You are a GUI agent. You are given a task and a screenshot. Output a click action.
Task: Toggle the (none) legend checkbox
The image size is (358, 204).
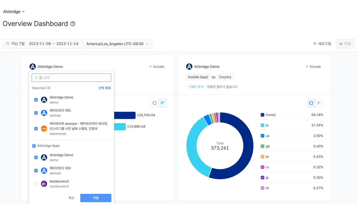tap(262, 115)
